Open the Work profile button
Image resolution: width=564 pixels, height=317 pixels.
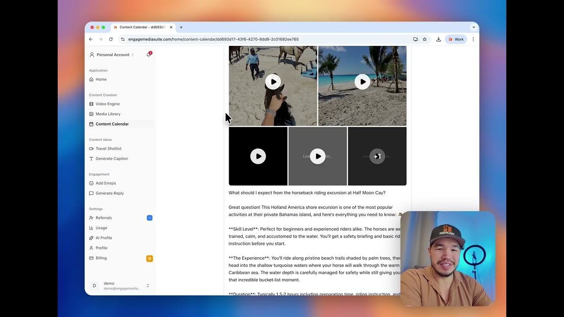pos(456,39)
